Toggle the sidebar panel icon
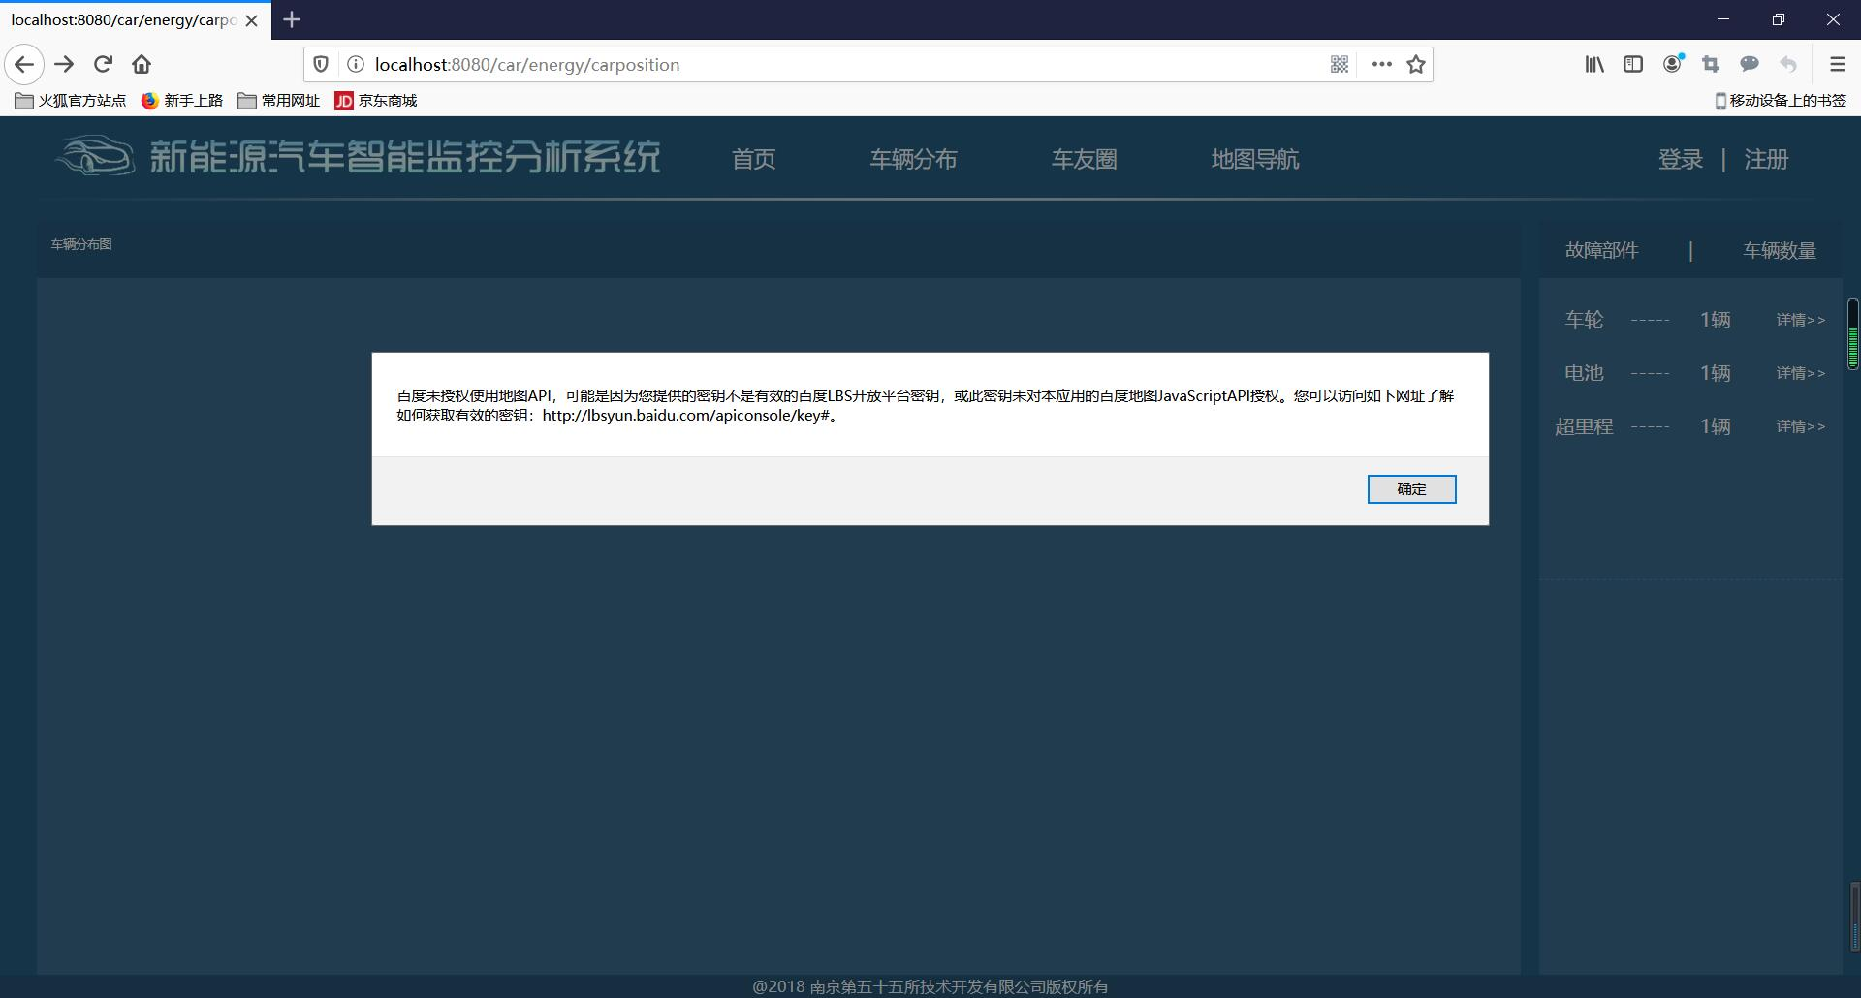The image size is (1861, 998). click(x=1633, y=64)
